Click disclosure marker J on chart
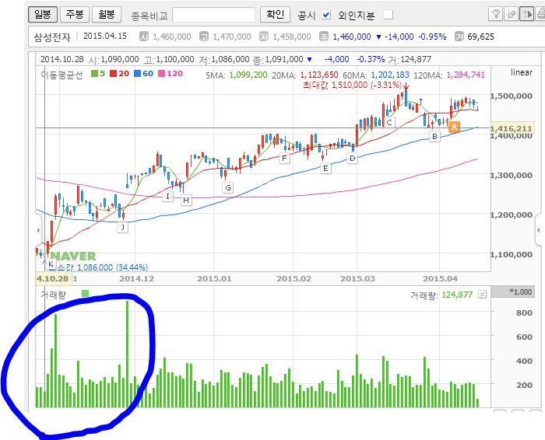 122,228
